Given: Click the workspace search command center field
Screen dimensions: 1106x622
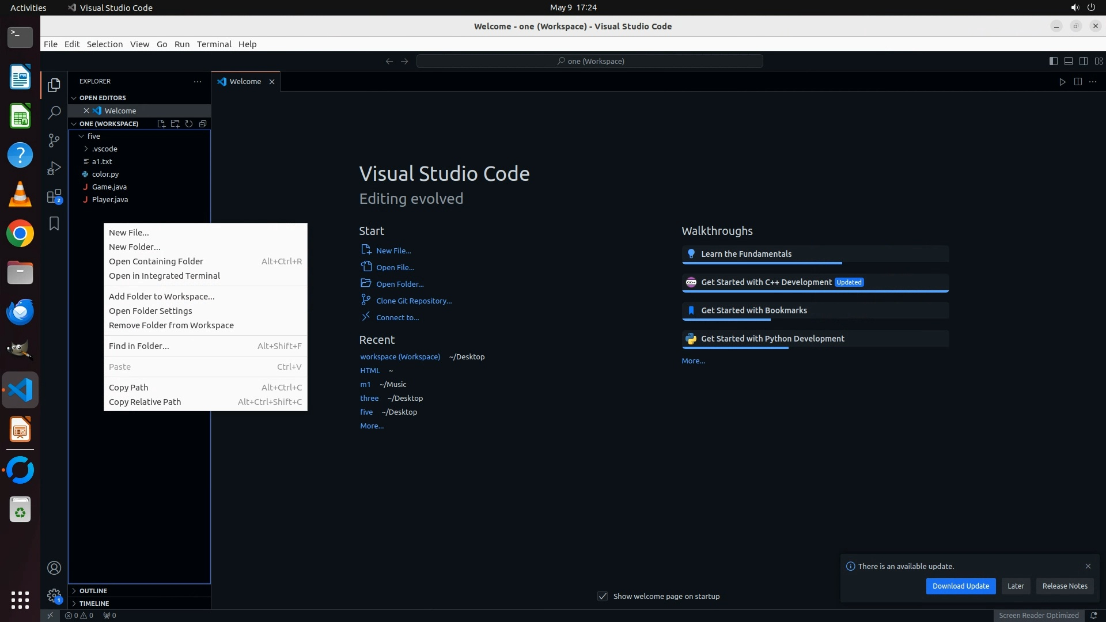Looking at the screenshot, I should (x=590, y=61).
